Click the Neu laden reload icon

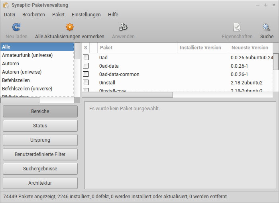(16, 27)
